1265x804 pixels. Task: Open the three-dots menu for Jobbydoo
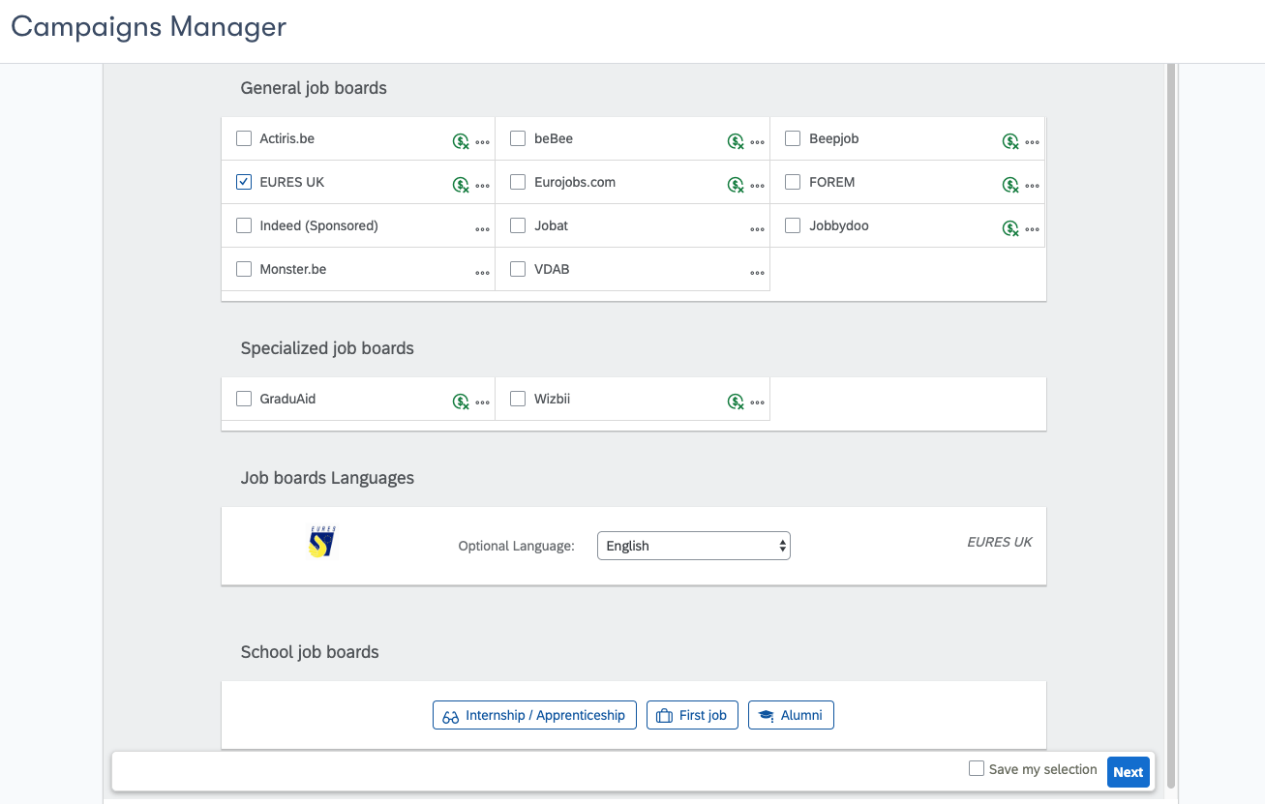pyautogui.click(x=1032, y=229)
